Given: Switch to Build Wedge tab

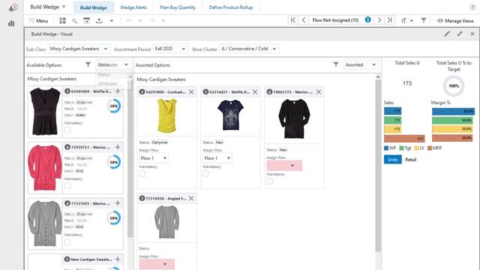Looking at the screenshot, I should point(93,7).
